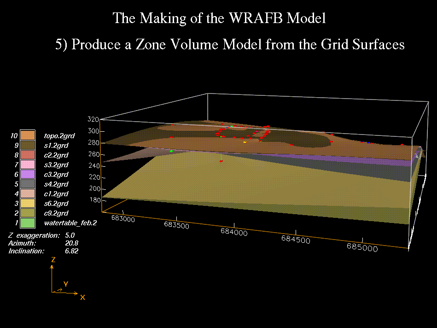Viewport: 437px width, 328px height.
Task: Click the watertable_feb.2 green legend swatch
Action: [x=28, y=223]
